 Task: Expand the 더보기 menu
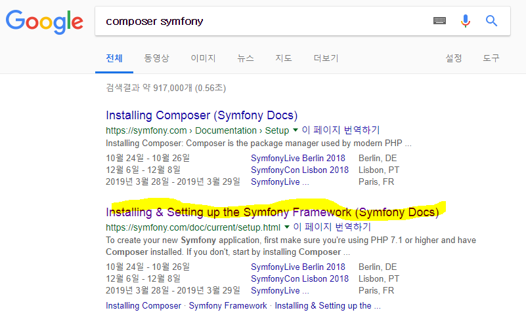point(326,58)
